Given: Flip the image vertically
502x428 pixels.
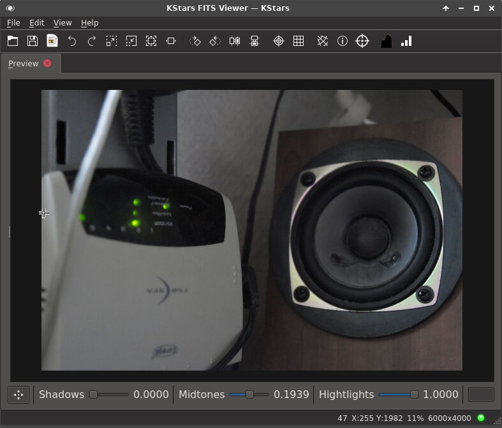Looking at the screenshot, I should [x=255, y=41].
